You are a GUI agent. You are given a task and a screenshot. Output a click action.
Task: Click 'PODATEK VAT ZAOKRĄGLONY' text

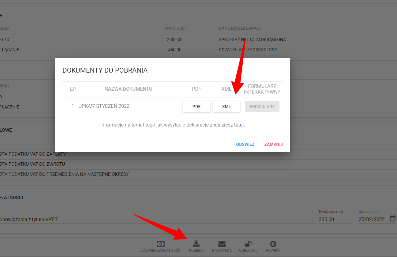pos(248,50)
